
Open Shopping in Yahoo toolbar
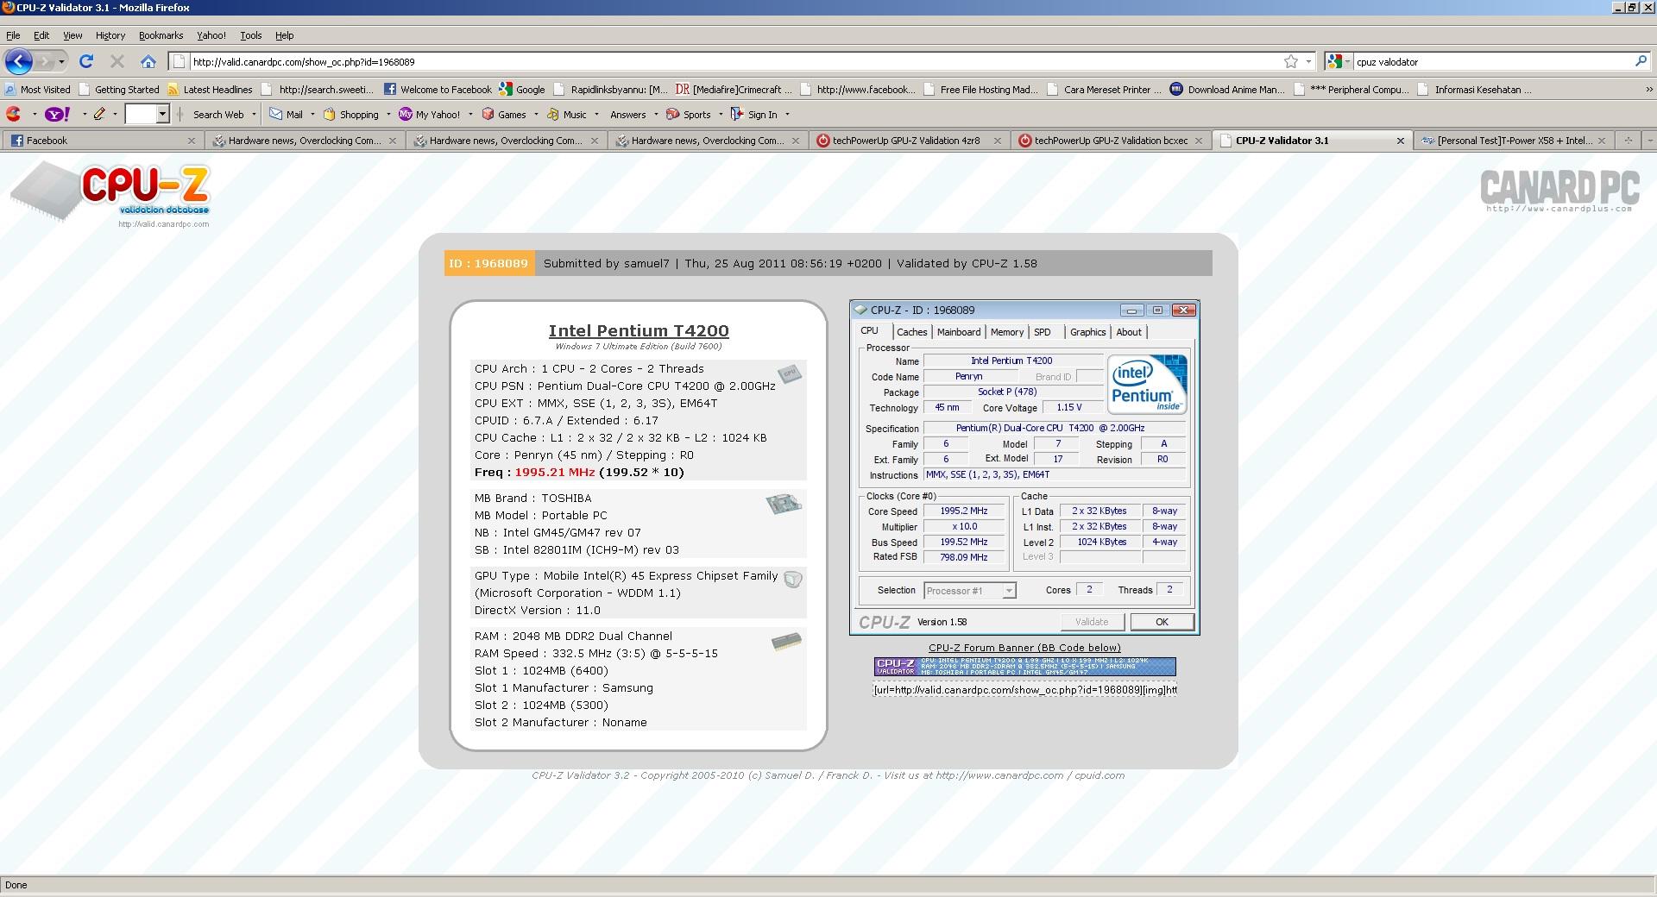pos(350,114)
